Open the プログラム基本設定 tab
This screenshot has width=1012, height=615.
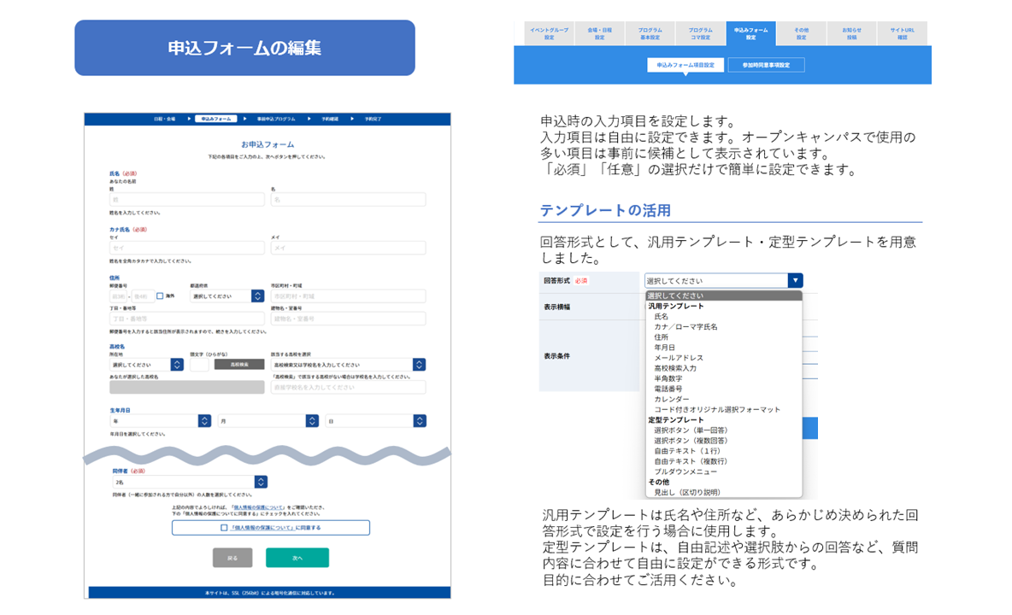coord(650,33)
